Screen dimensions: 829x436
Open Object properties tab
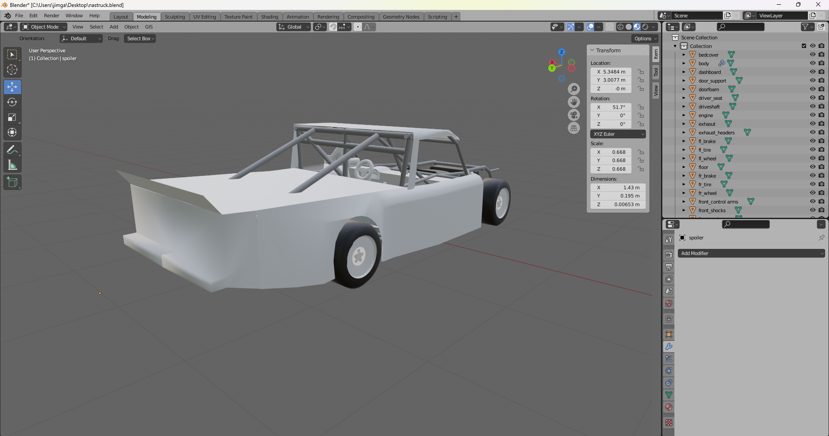coord(669,334)
